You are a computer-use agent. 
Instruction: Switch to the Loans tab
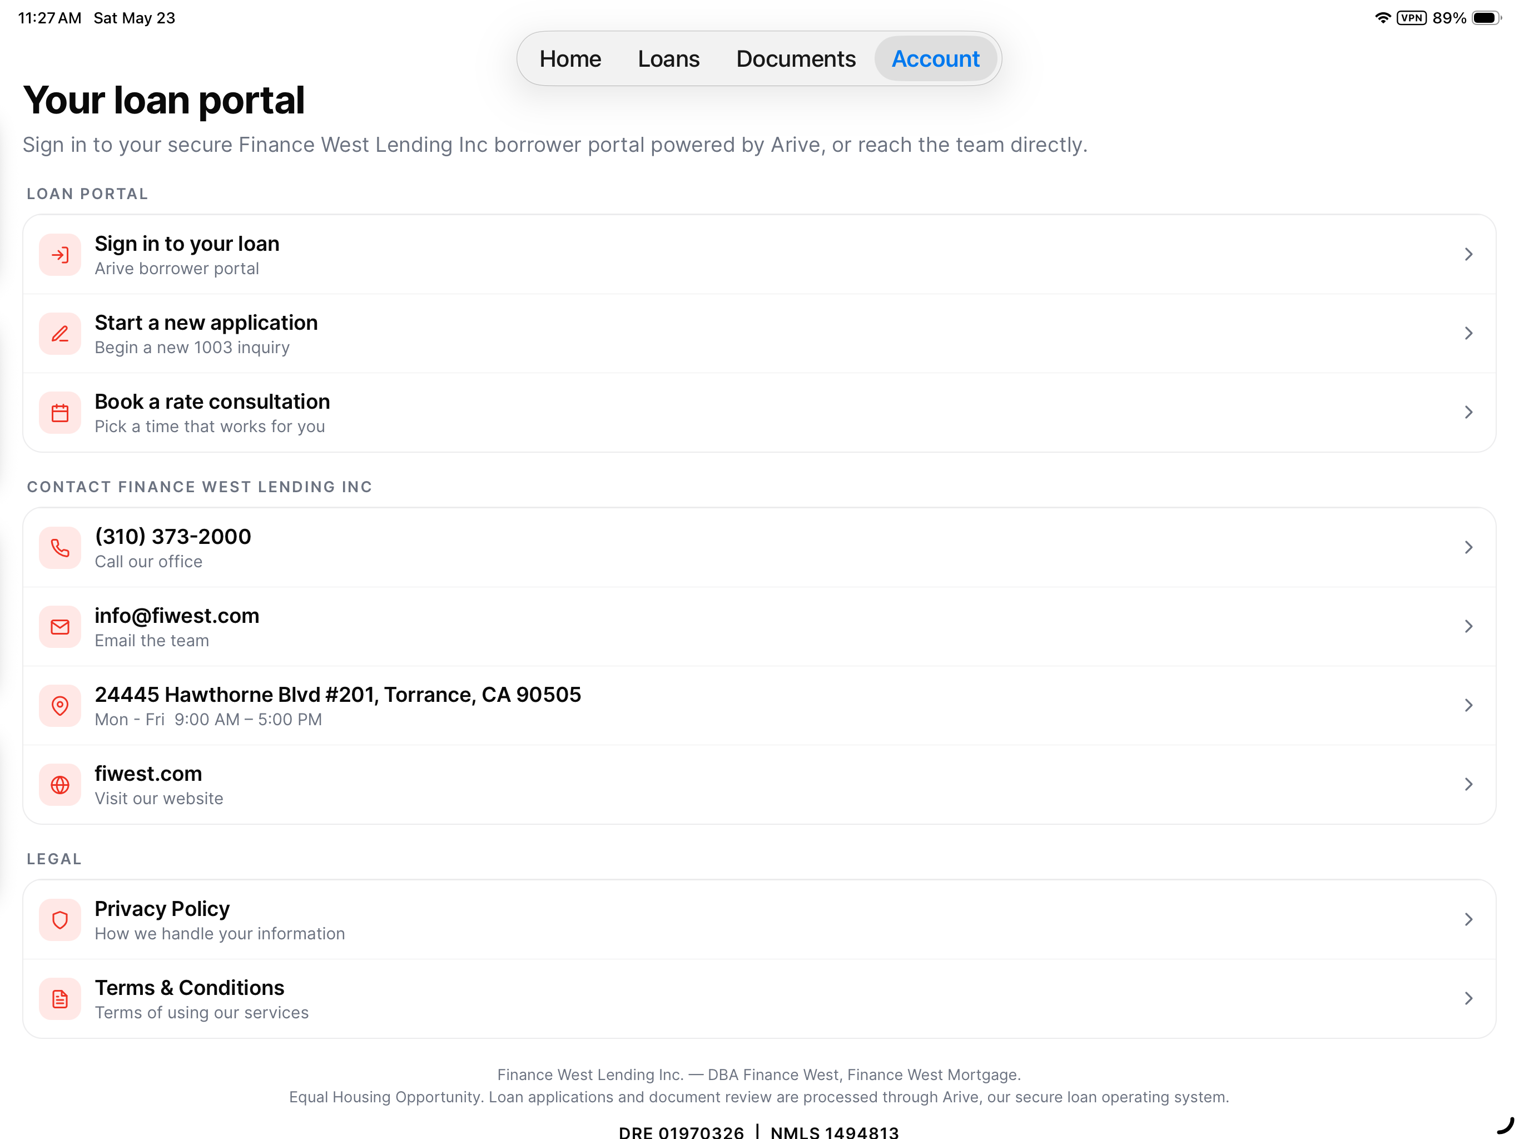point(668,59)
